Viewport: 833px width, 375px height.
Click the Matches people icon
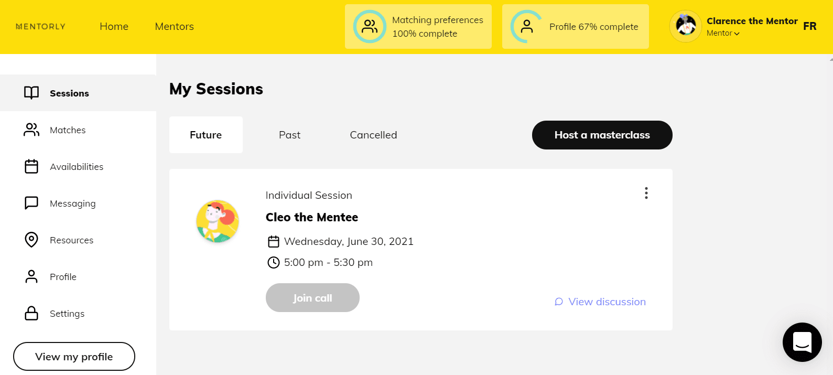[x=31, y=130]
